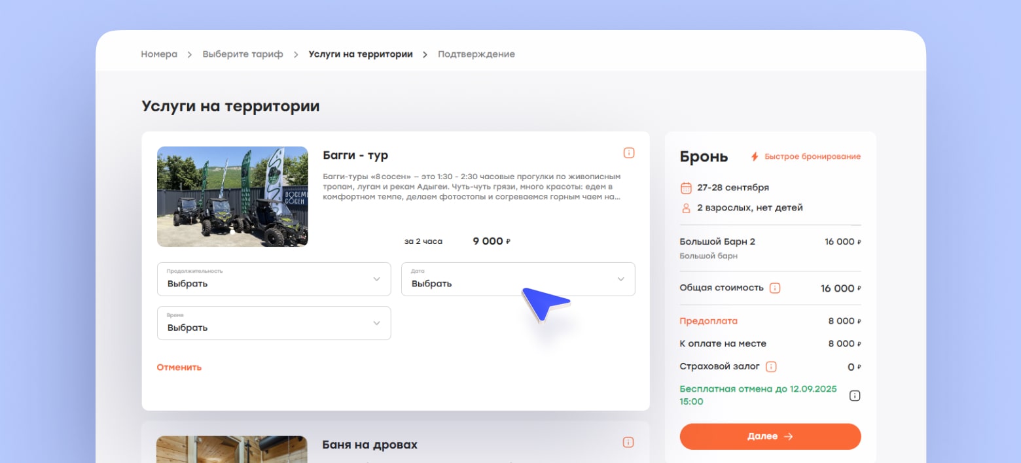The width and height of the screenshot is (1021, 463).
Task: Select Услуги на территории breadcrumb step
Action: tap(361, 54)
